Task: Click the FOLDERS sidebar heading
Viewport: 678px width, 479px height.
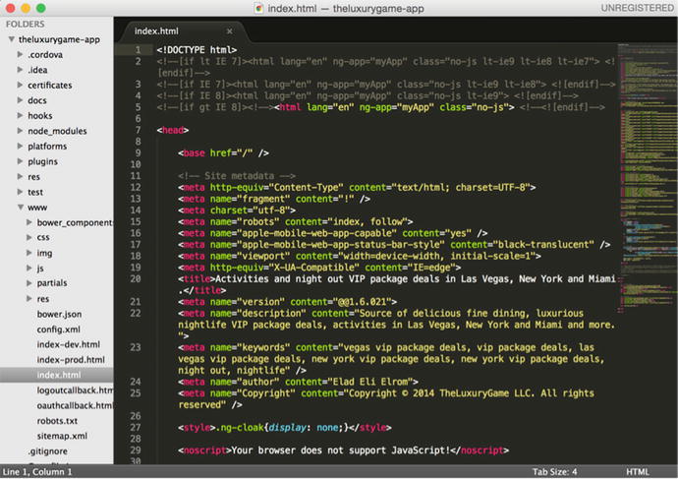Action: pyautogui.click(x=26, y=25)
